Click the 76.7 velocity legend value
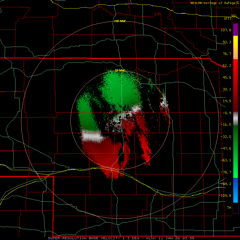The width and height of the screenshot is (240, 240). [x=227, y=54]
